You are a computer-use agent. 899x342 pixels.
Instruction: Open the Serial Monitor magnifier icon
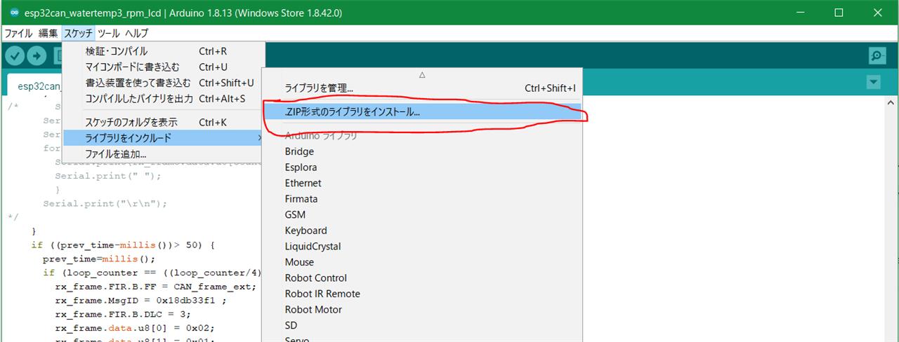pyautogui.click(x=877, y=56)
